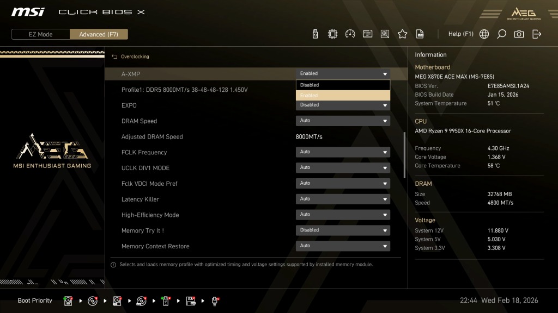Open Help (F1)

[x=460, y=34]
